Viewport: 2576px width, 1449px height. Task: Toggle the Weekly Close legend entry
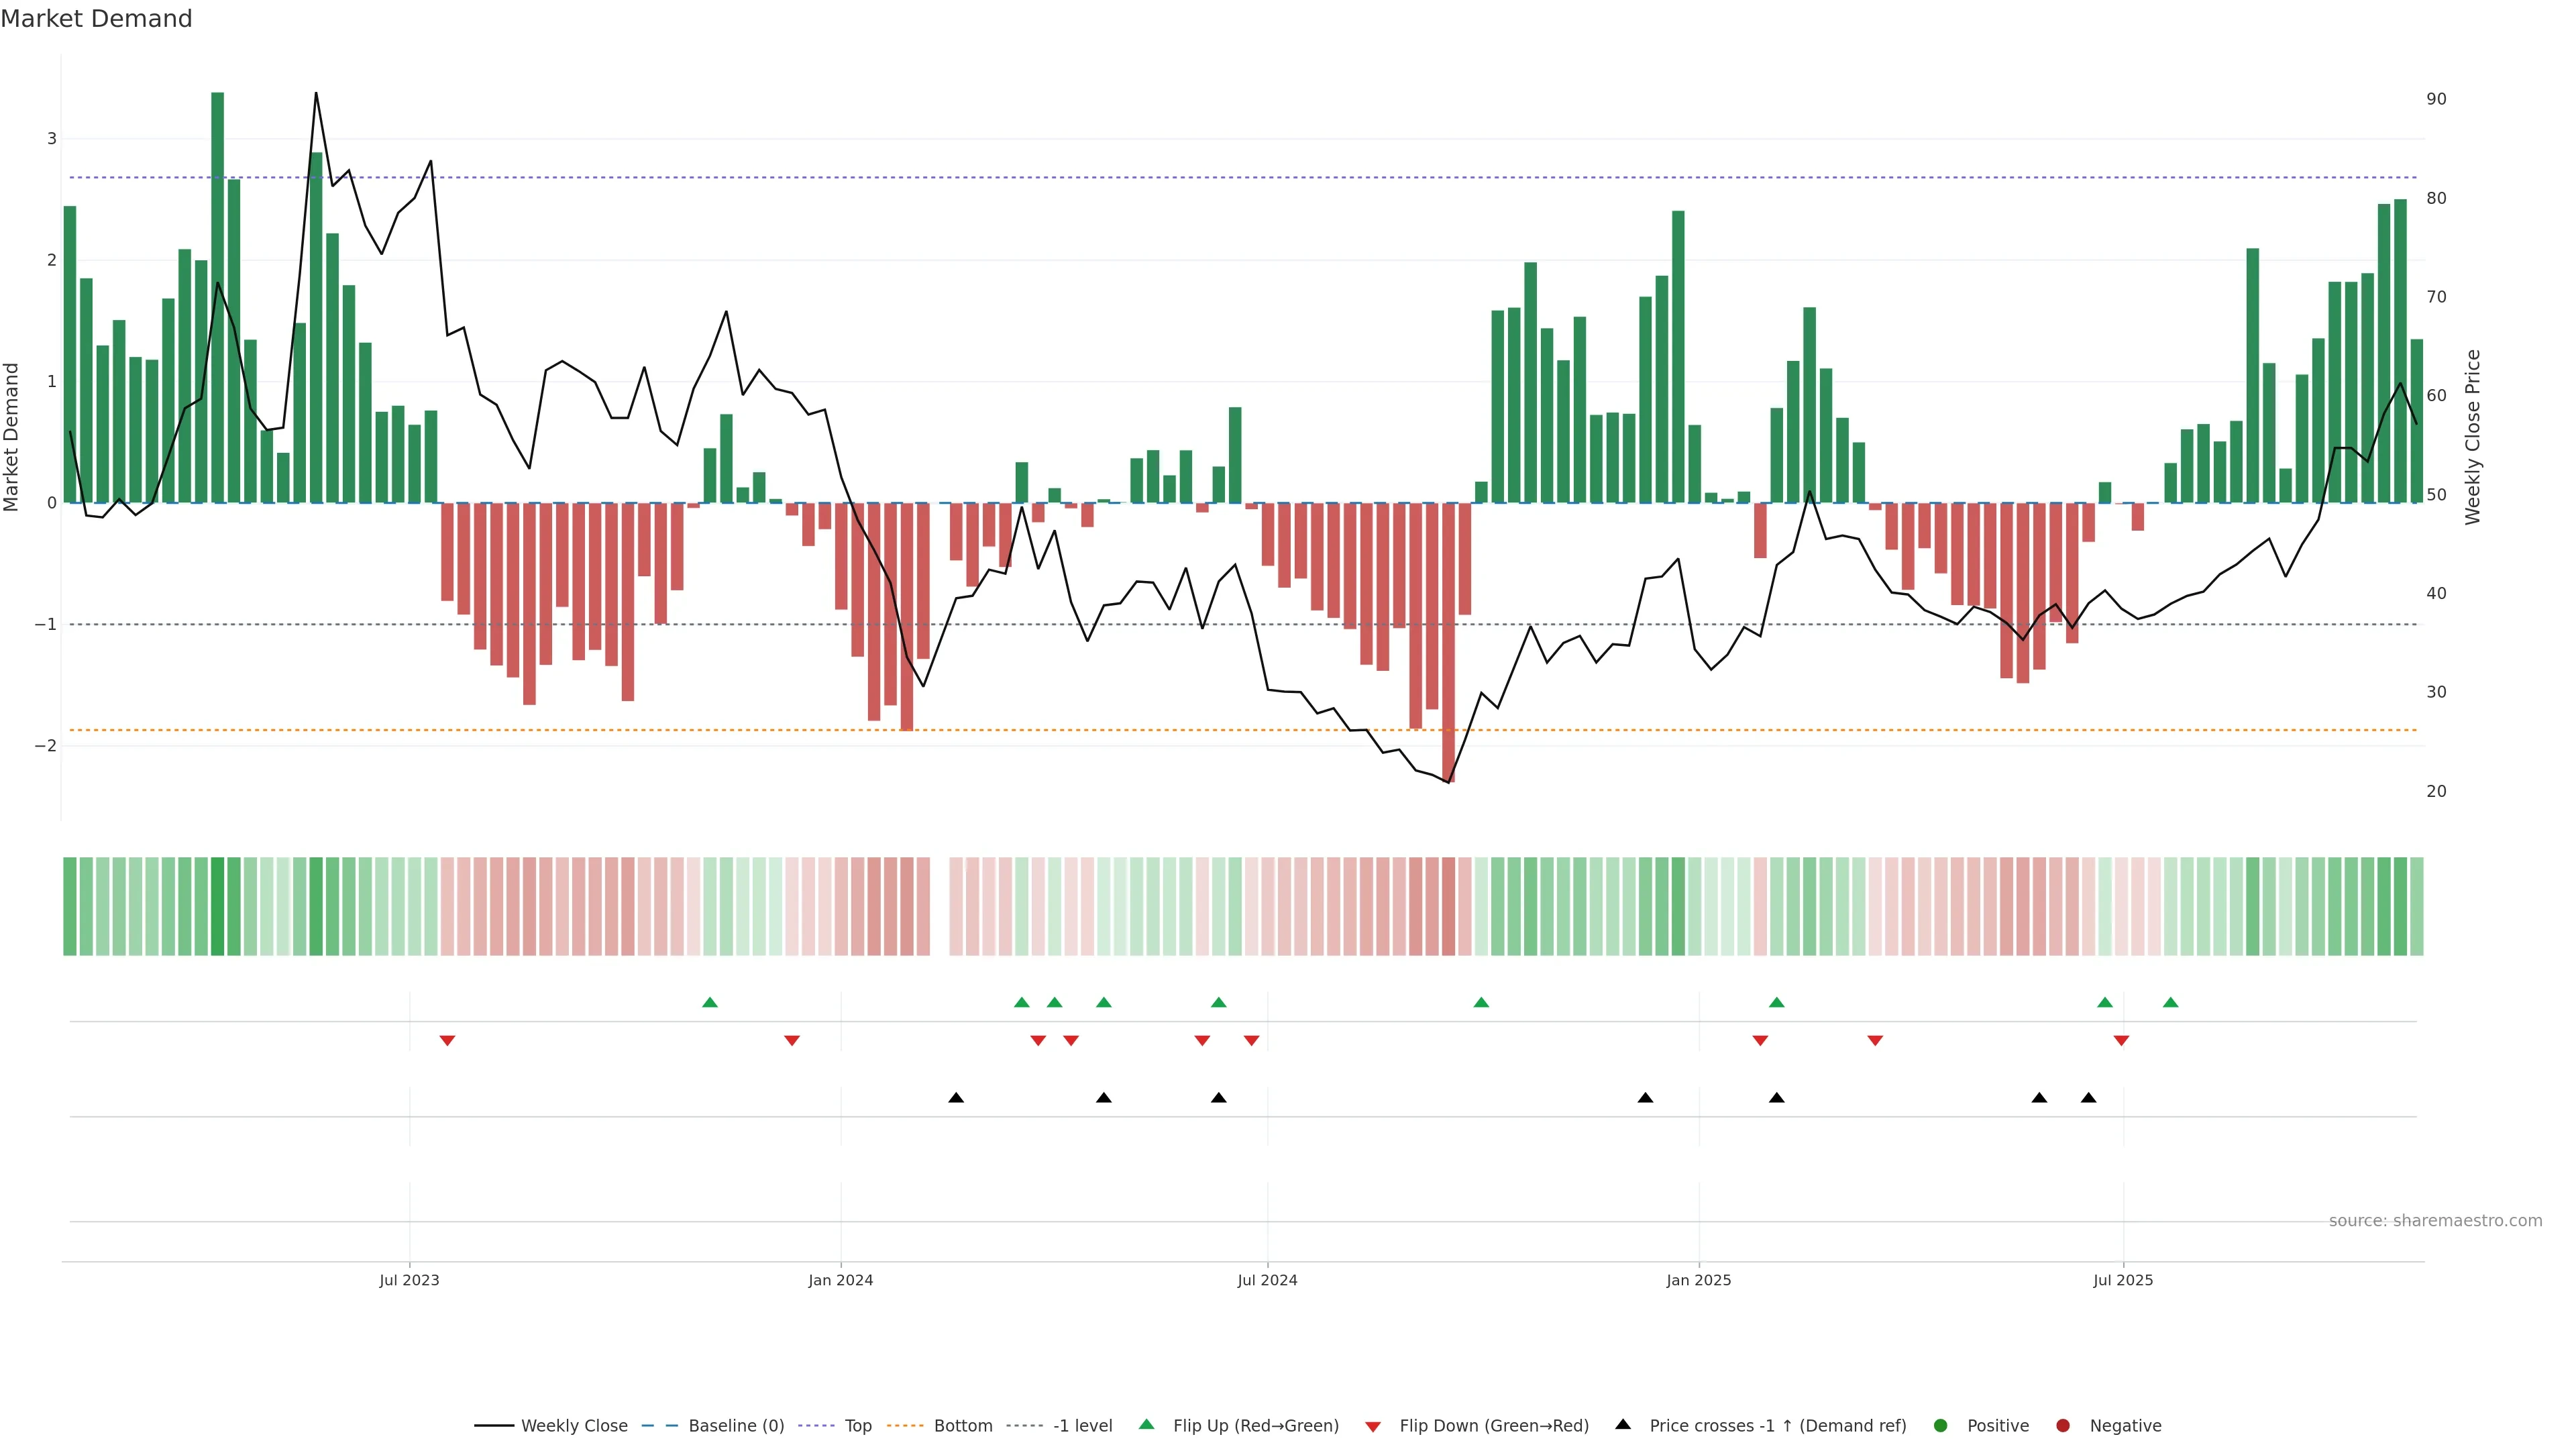click(573, 1425)
